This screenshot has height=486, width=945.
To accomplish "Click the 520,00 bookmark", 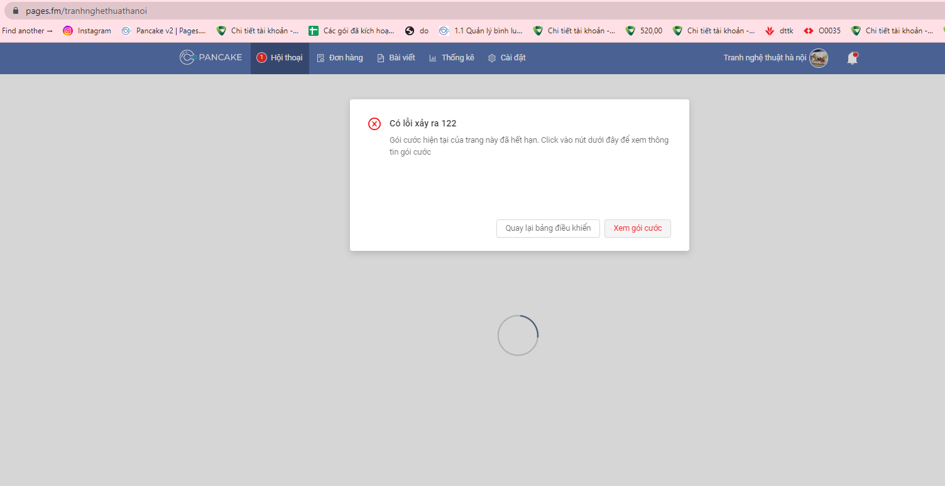I will point(644,31).
